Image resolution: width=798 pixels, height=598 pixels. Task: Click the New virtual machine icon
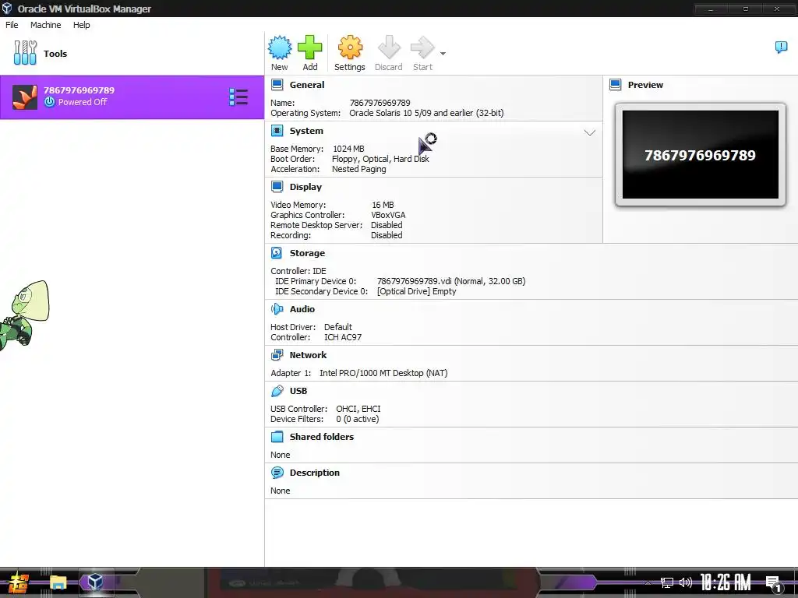coord(280,47)
